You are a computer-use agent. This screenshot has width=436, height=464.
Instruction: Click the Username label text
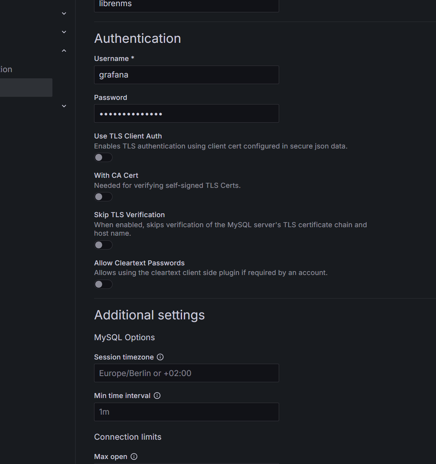111,59
